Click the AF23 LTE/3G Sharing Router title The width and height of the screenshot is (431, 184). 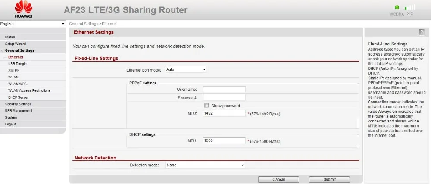[125, 10]
